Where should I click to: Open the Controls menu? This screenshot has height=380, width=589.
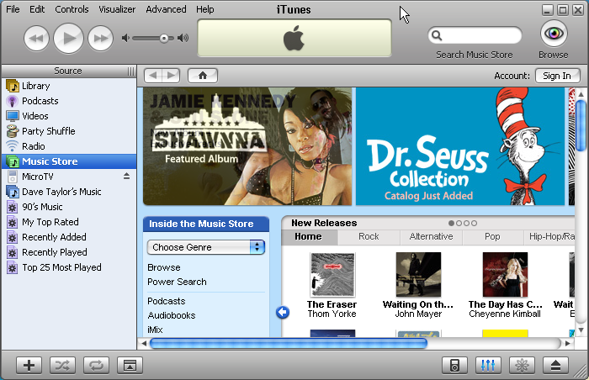72,9
